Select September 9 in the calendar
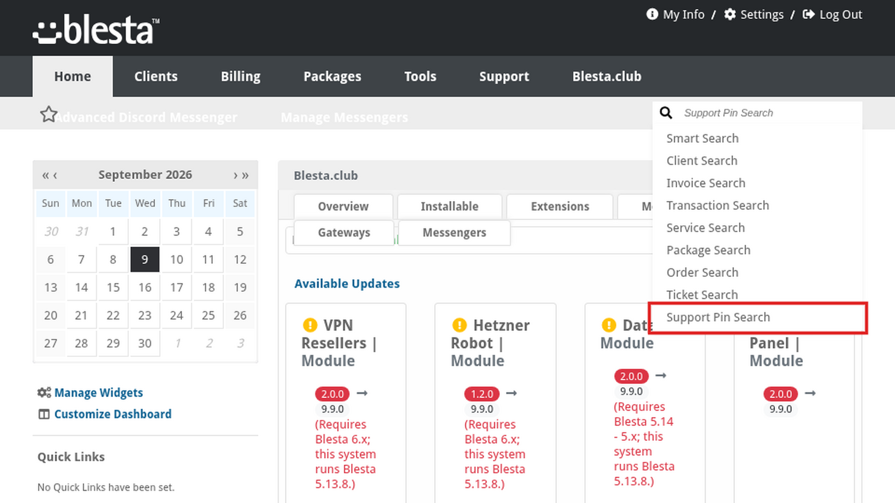The height and width of the screenshot is (503, 895). pos(145,259)
